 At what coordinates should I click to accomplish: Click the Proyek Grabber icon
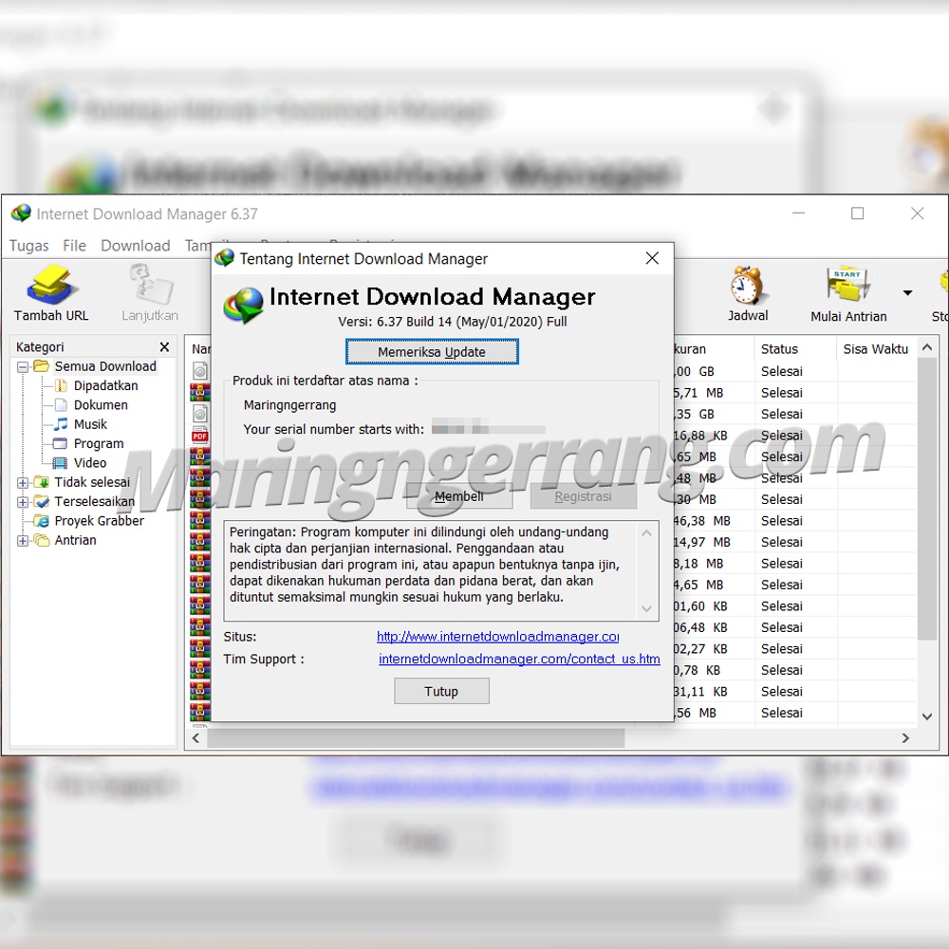tap(41, 520)
